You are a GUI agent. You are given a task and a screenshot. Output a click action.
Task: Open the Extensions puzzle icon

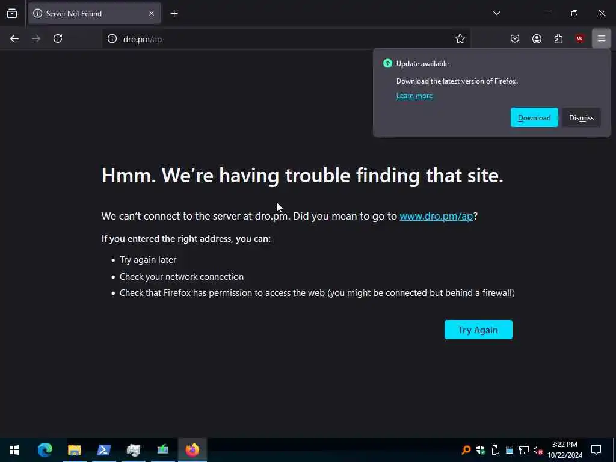tap(558, 38)
